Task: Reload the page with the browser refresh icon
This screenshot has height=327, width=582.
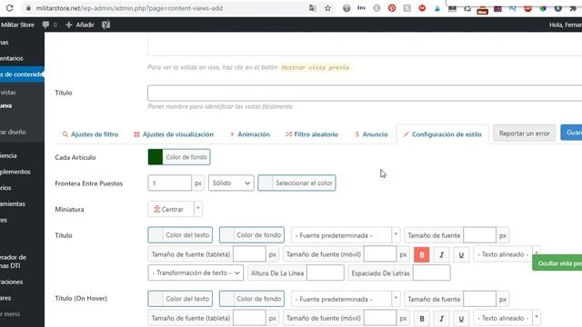Action: [10, 8]
